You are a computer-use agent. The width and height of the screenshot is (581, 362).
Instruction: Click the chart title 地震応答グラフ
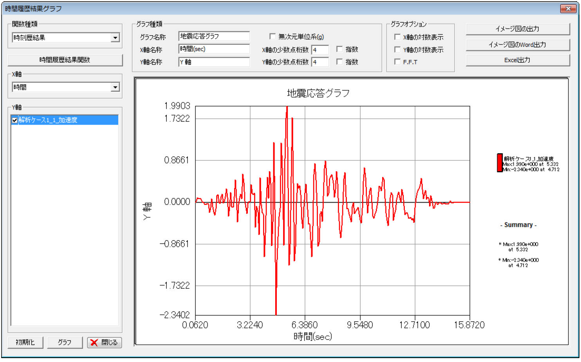pyautogui.click(x=318, y=93)
